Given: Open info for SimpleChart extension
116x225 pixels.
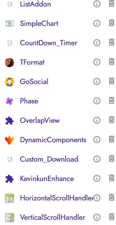Looking at the screenshot, I should click(97, 23).
